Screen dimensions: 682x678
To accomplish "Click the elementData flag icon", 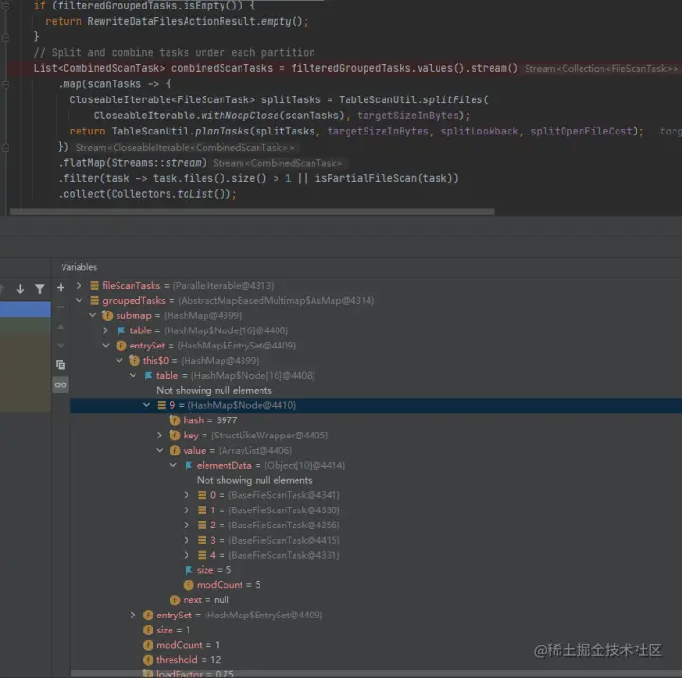I will [x=188, y=465].
